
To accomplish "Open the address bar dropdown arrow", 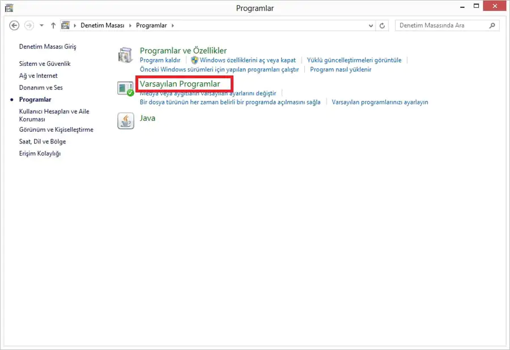I will [371, 26].
